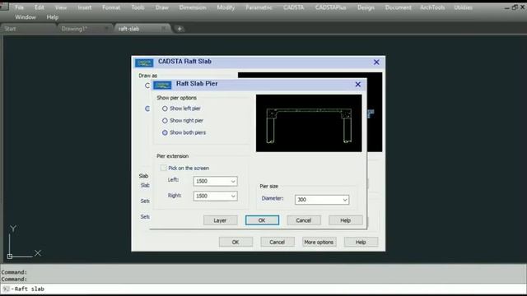Restore down the application window
Image resolution: width=527 pixels, height=296 pixels.
click(515, 7)
